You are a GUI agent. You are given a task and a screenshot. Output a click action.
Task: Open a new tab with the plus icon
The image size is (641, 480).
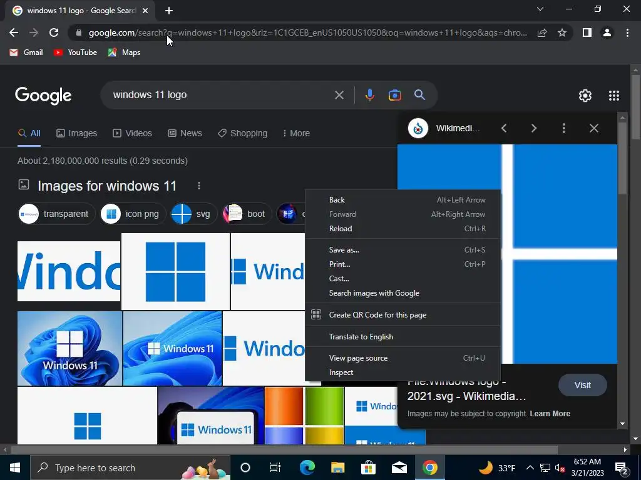(169, 11)
